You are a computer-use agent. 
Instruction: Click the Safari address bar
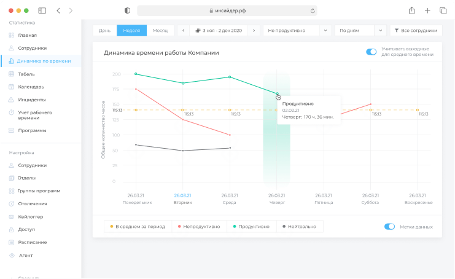point(227,10)
